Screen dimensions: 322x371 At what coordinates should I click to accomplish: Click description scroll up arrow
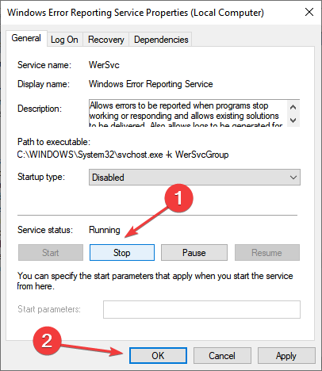[293, 107]
